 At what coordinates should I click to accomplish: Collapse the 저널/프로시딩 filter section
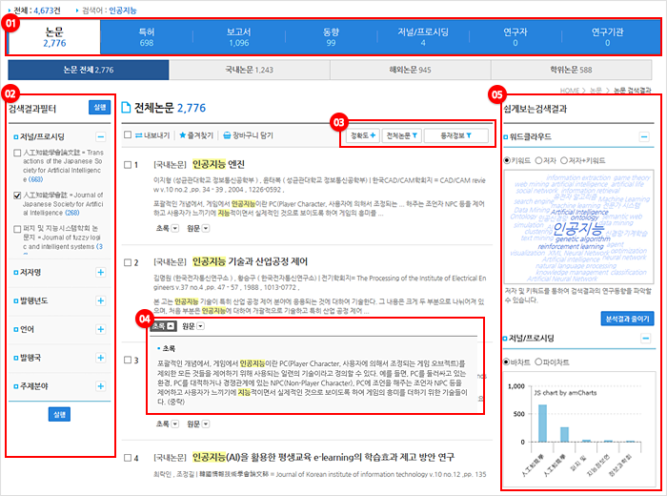tap(101, 137)
